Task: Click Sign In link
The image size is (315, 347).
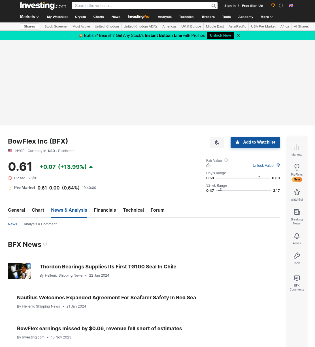Action: pos(230,6)
